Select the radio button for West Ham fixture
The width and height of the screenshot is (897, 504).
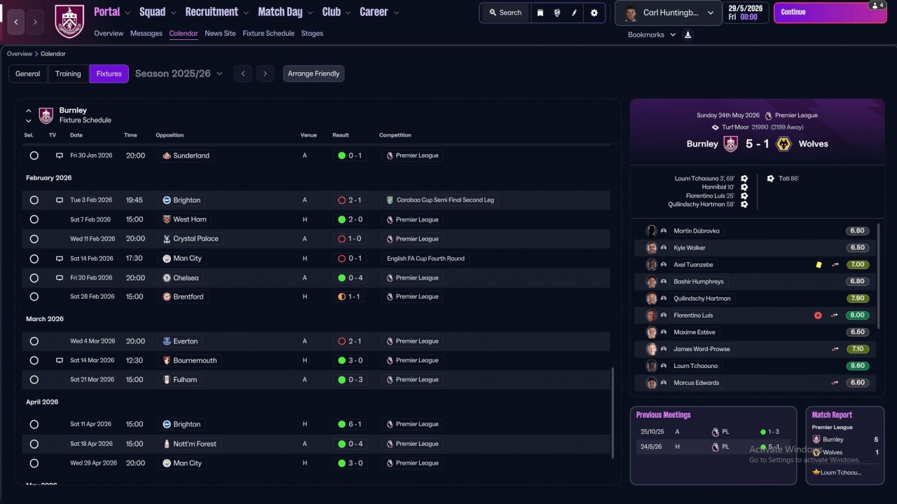[34, 219]
